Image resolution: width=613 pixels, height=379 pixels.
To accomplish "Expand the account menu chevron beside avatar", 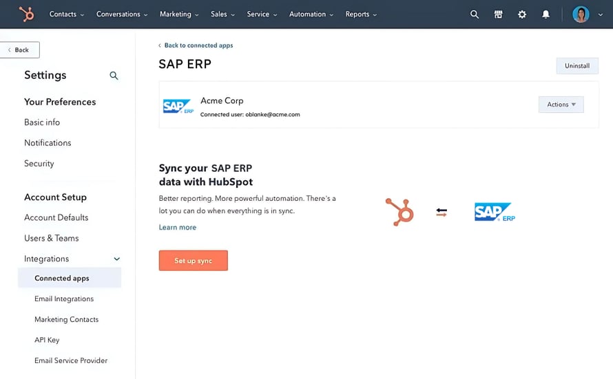I will click(601, 15).
